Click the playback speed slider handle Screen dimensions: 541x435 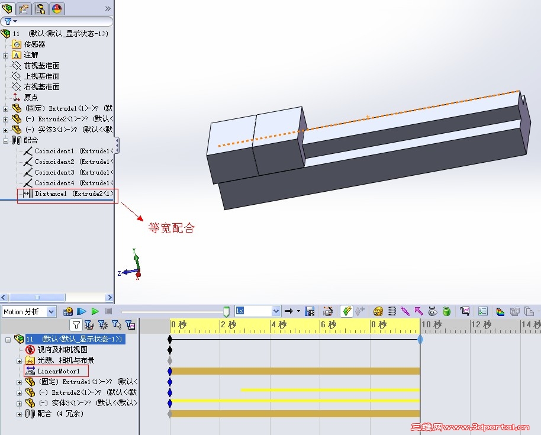[x=226, y=311]
